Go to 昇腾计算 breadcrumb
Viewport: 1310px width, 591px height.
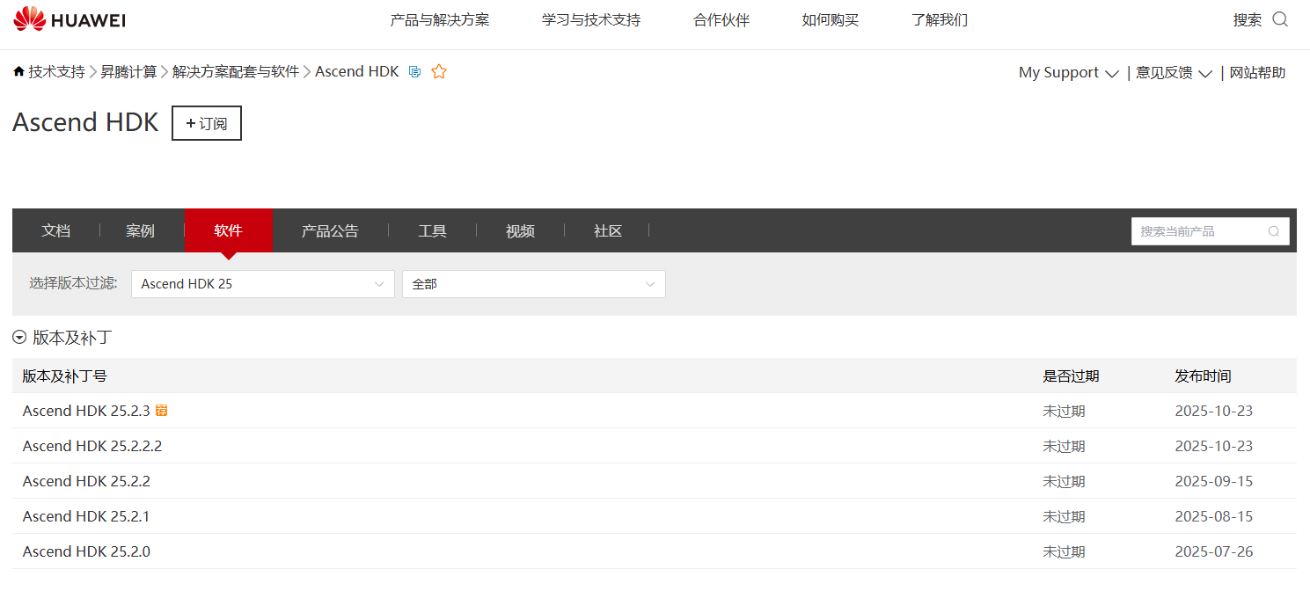(x=128, y=72)
